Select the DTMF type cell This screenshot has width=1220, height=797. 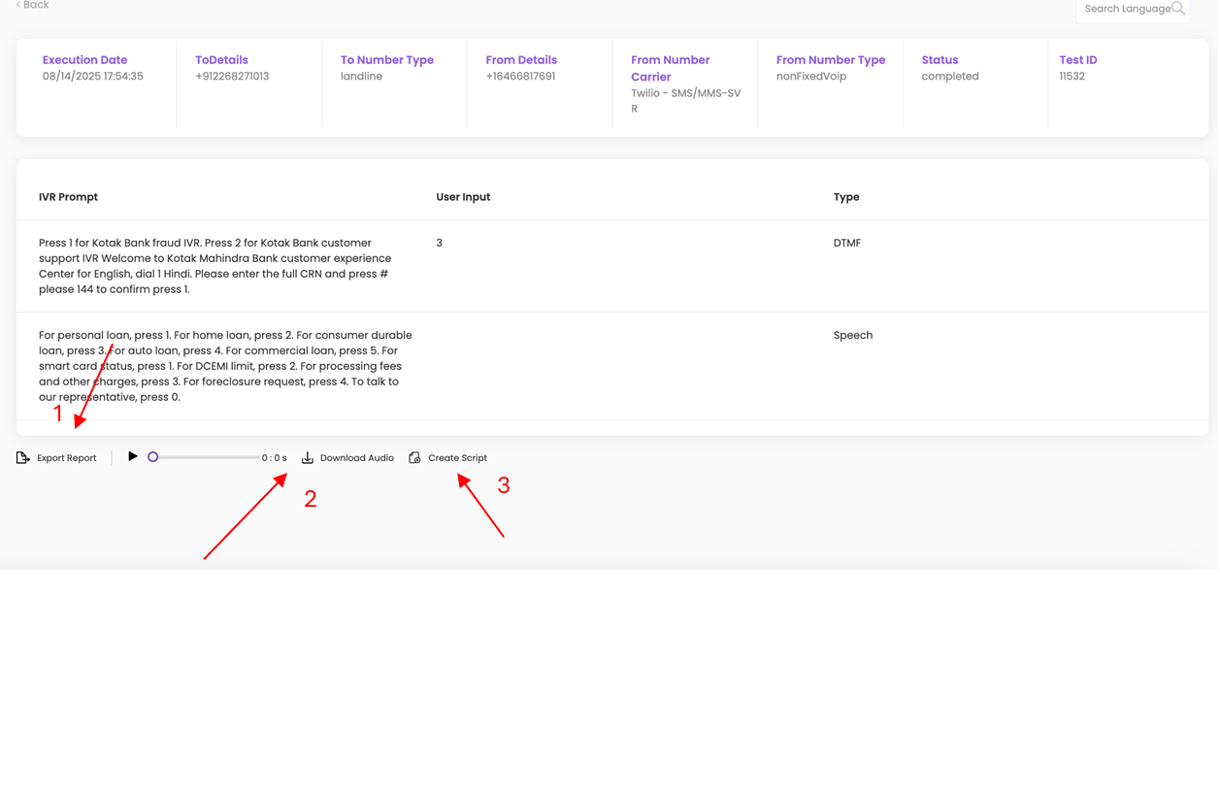[846, 244]
